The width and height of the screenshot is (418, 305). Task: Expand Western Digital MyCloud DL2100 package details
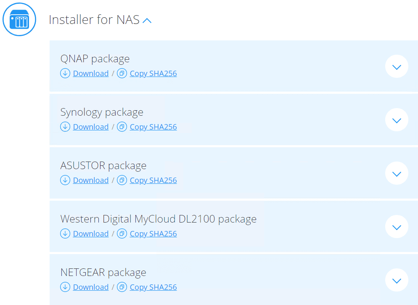click(397, 227)
